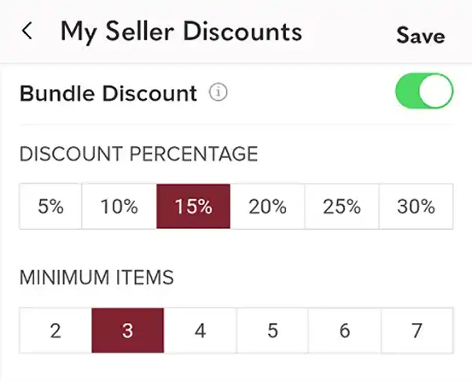Set the minimum items to 5
This screenshot has width=472, height=381.
(272, 330)
